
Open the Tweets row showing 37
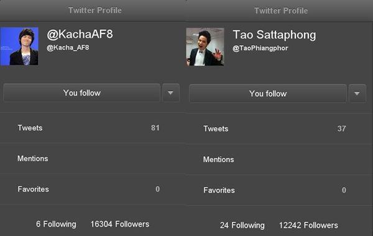point(280,129)
